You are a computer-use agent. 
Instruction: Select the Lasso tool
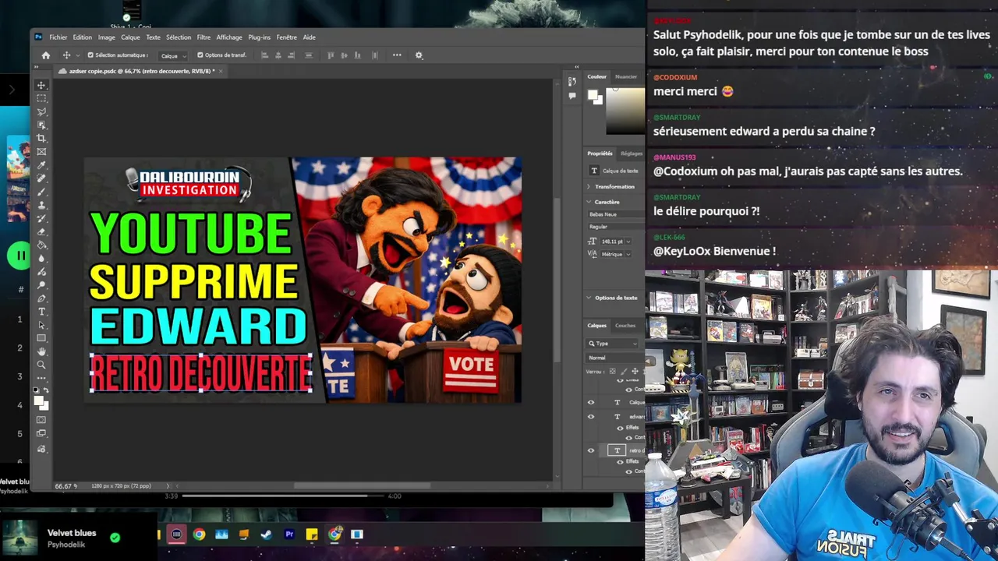pyautogui.click(x=41, y=111)
